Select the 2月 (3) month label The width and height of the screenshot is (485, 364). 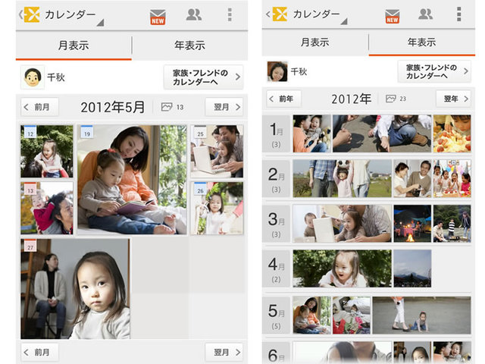[276, 179]
